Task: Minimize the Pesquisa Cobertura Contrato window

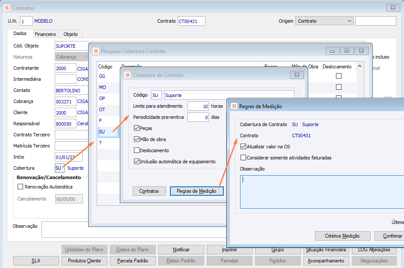Action: (333, 51)
